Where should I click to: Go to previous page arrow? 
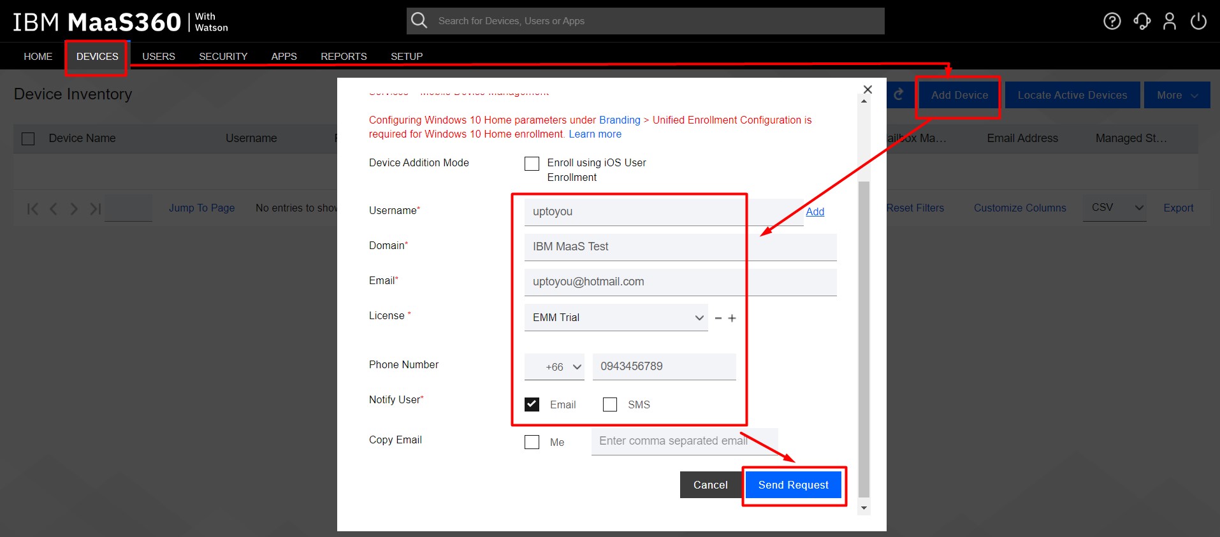point(54,208)
